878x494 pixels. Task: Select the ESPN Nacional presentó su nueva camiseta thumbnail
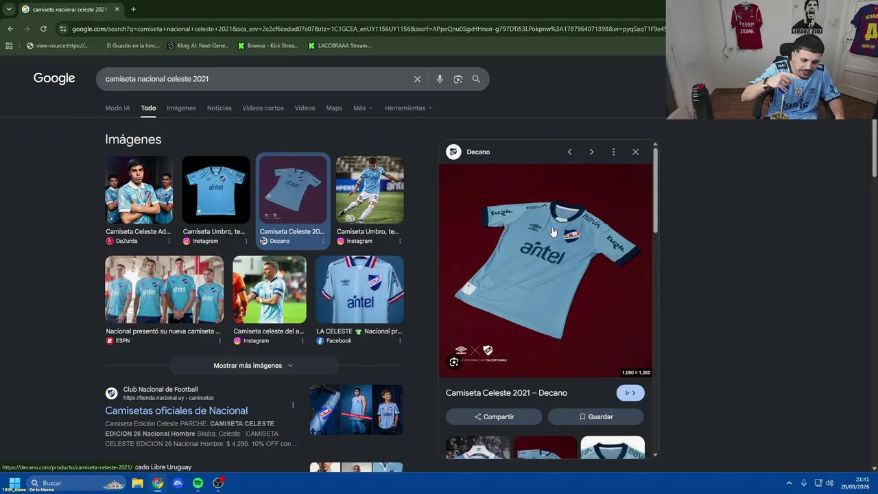[x=164, y=290]
